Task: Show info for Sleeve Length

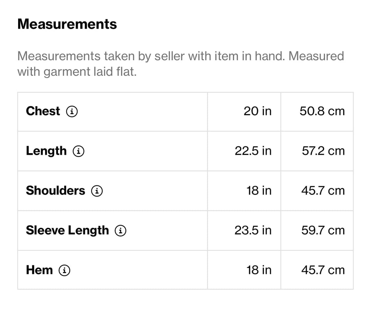Action: tap(120, 230)
